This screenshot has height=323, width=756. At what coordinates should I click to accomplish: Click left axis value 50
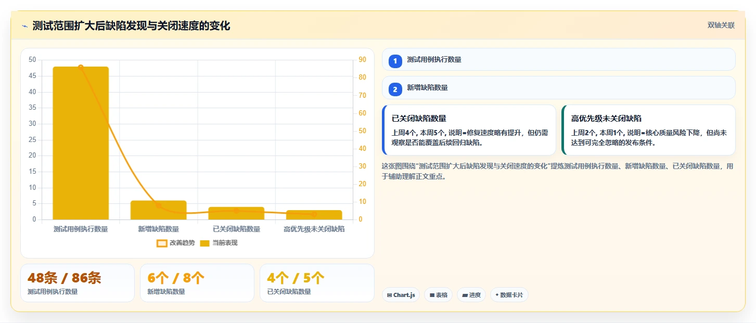[32, 60]
